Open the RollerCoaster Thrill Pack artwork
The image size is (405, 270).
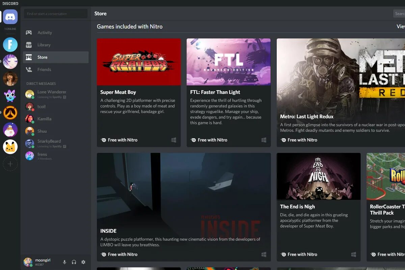pos(386,176)
